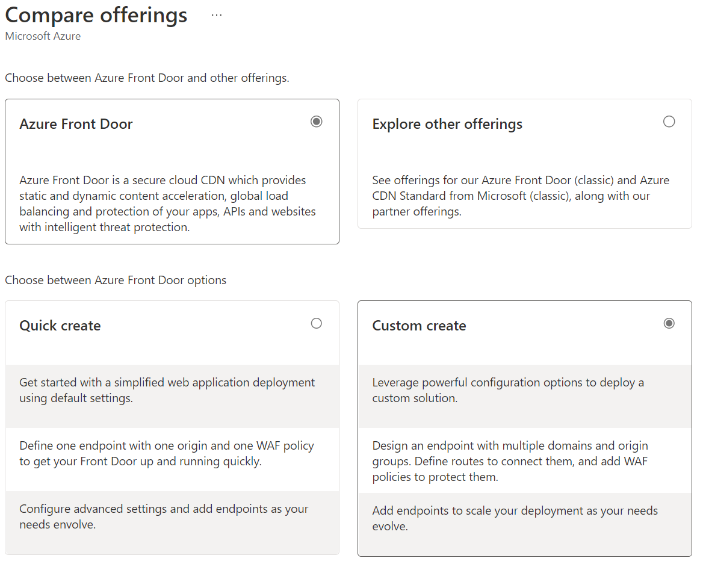The width and height of the screenshot is (703, 564).
Task: Select the Explore other offerings radio button
Action: [x=669, y=122]
